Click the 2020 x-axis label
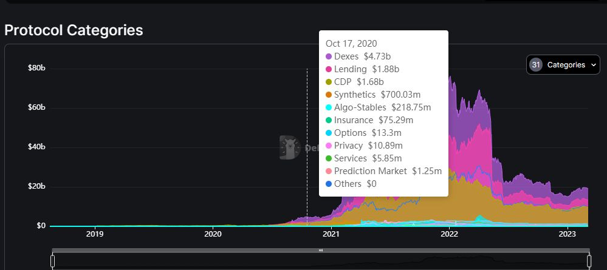 (x=213, y=234)
